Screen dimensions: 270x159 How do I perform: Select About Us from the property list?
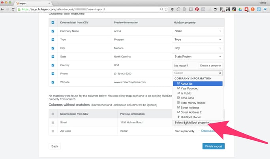coord(198,83)
